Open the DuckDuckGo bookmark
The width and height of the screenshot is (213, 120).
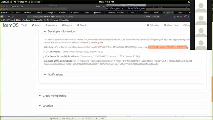point(23,20)
